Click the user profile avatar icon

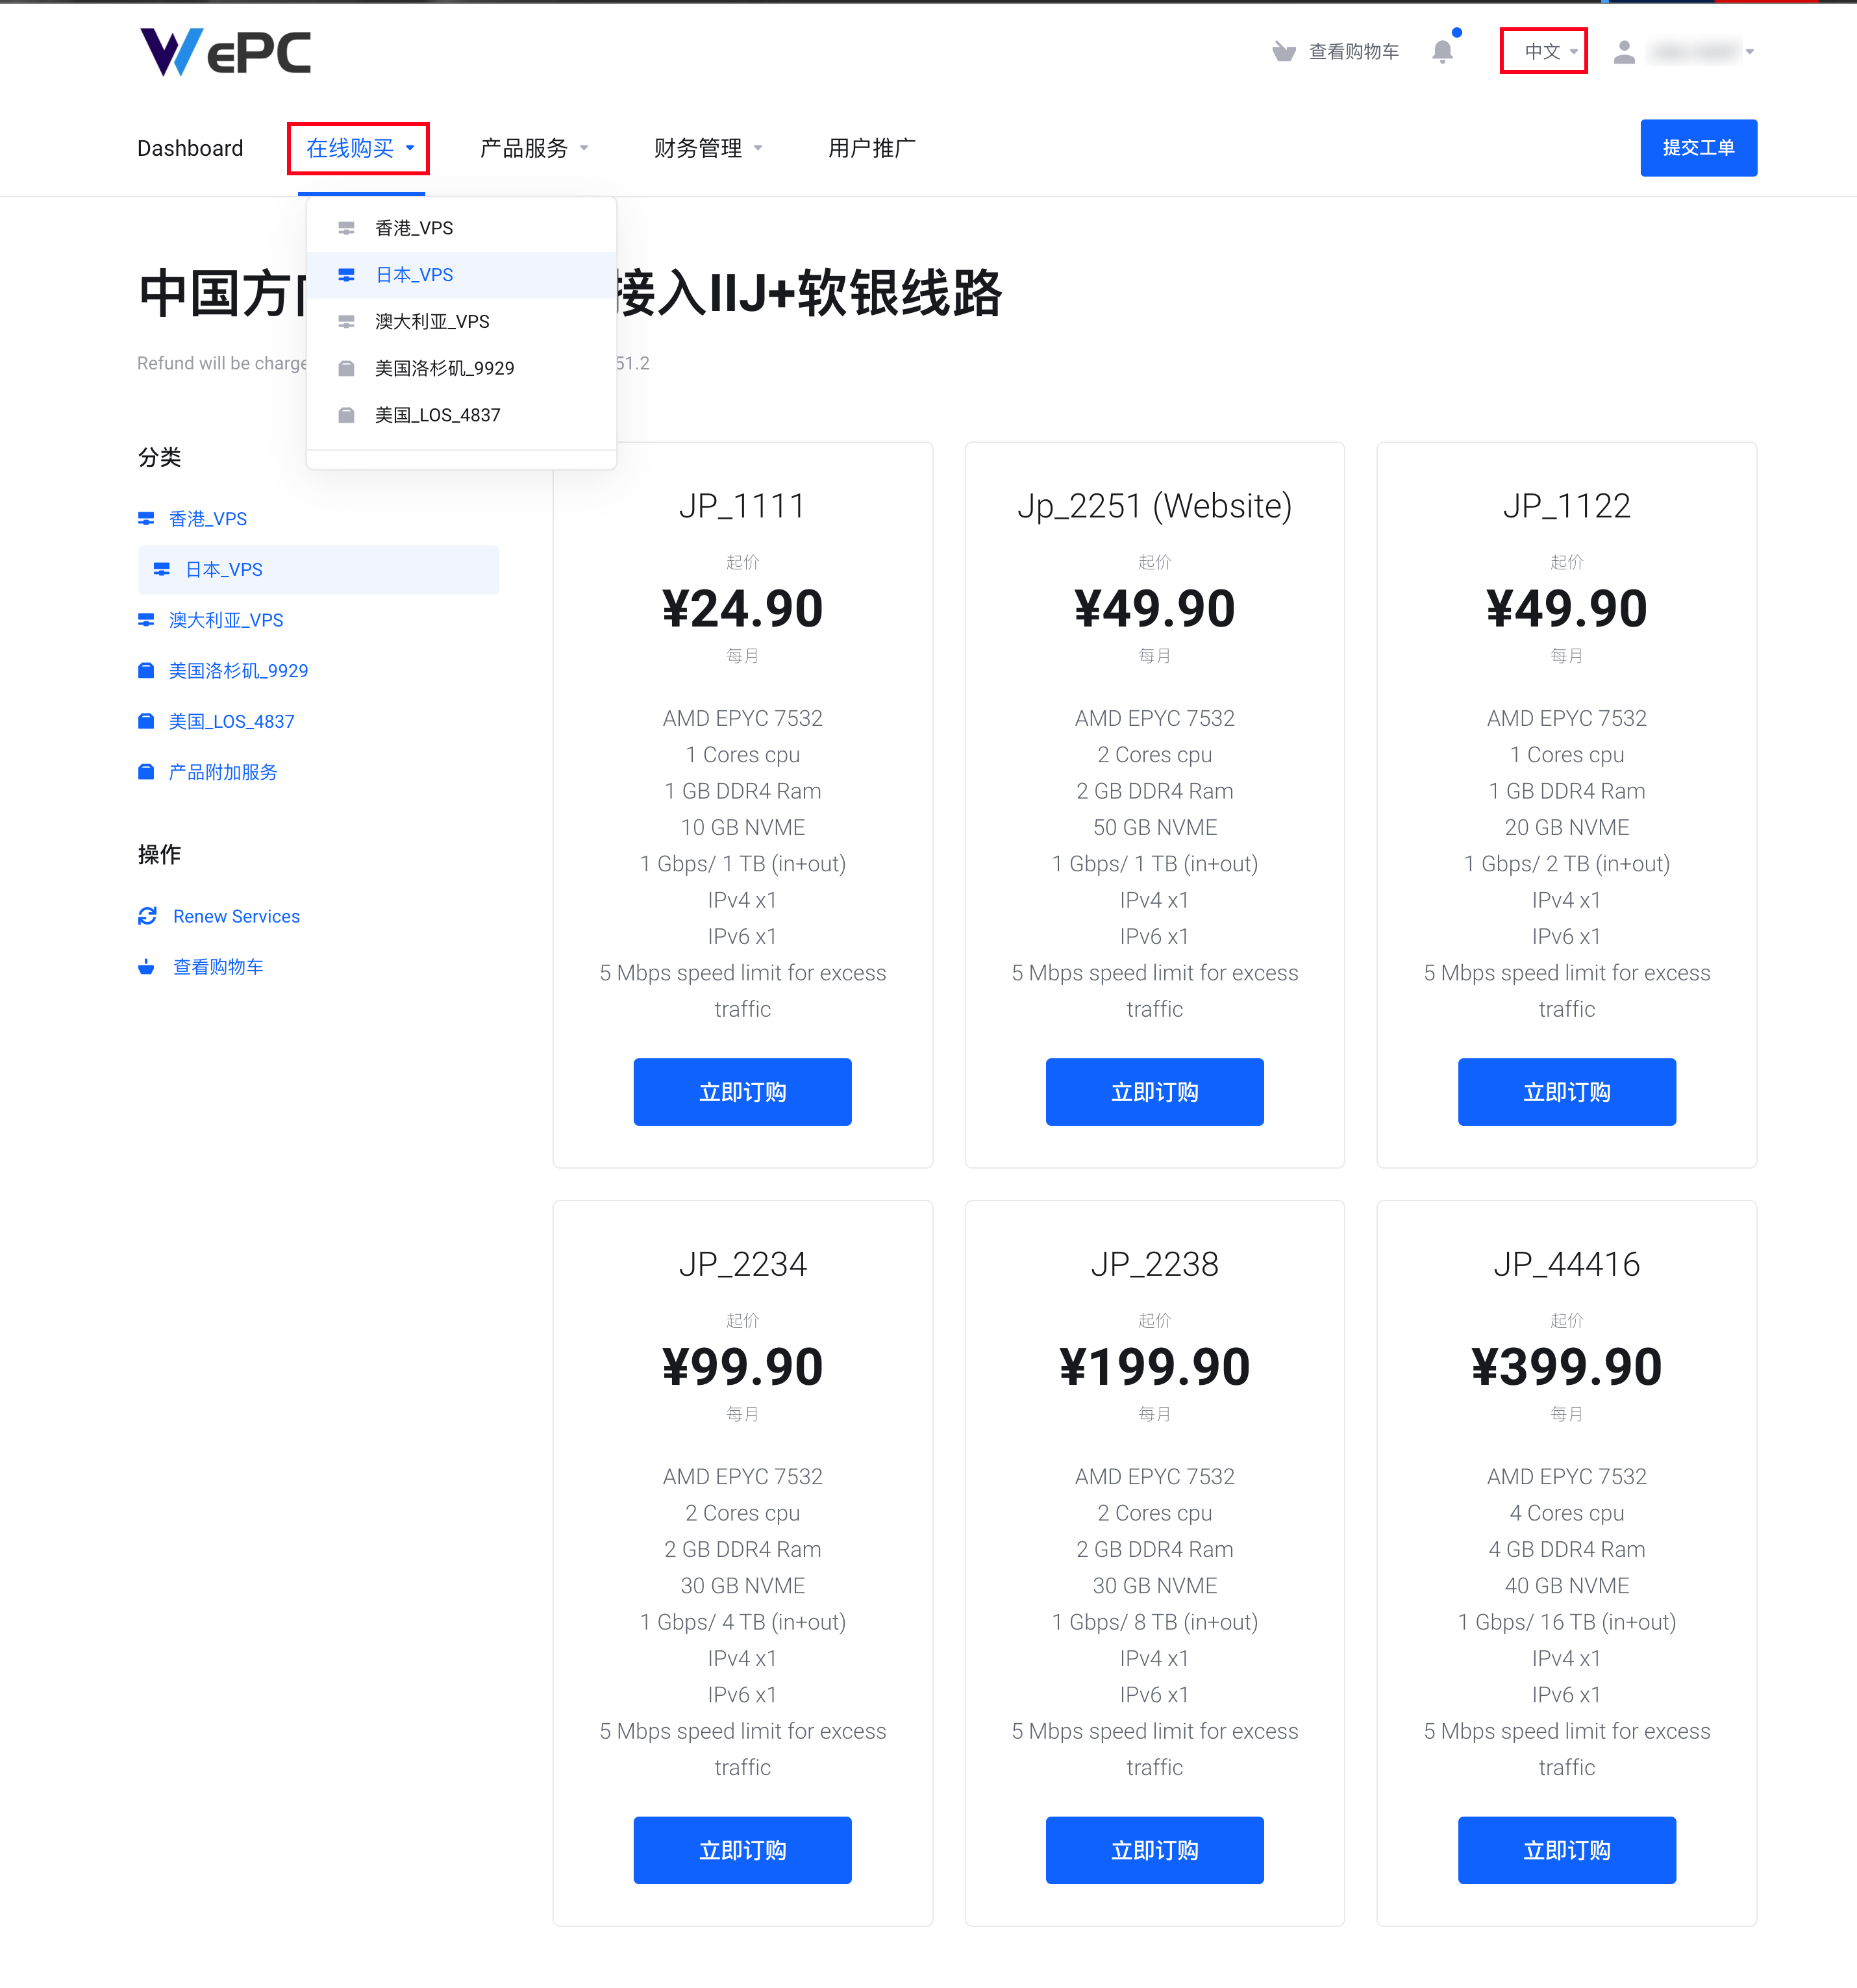pos(1624,52)
